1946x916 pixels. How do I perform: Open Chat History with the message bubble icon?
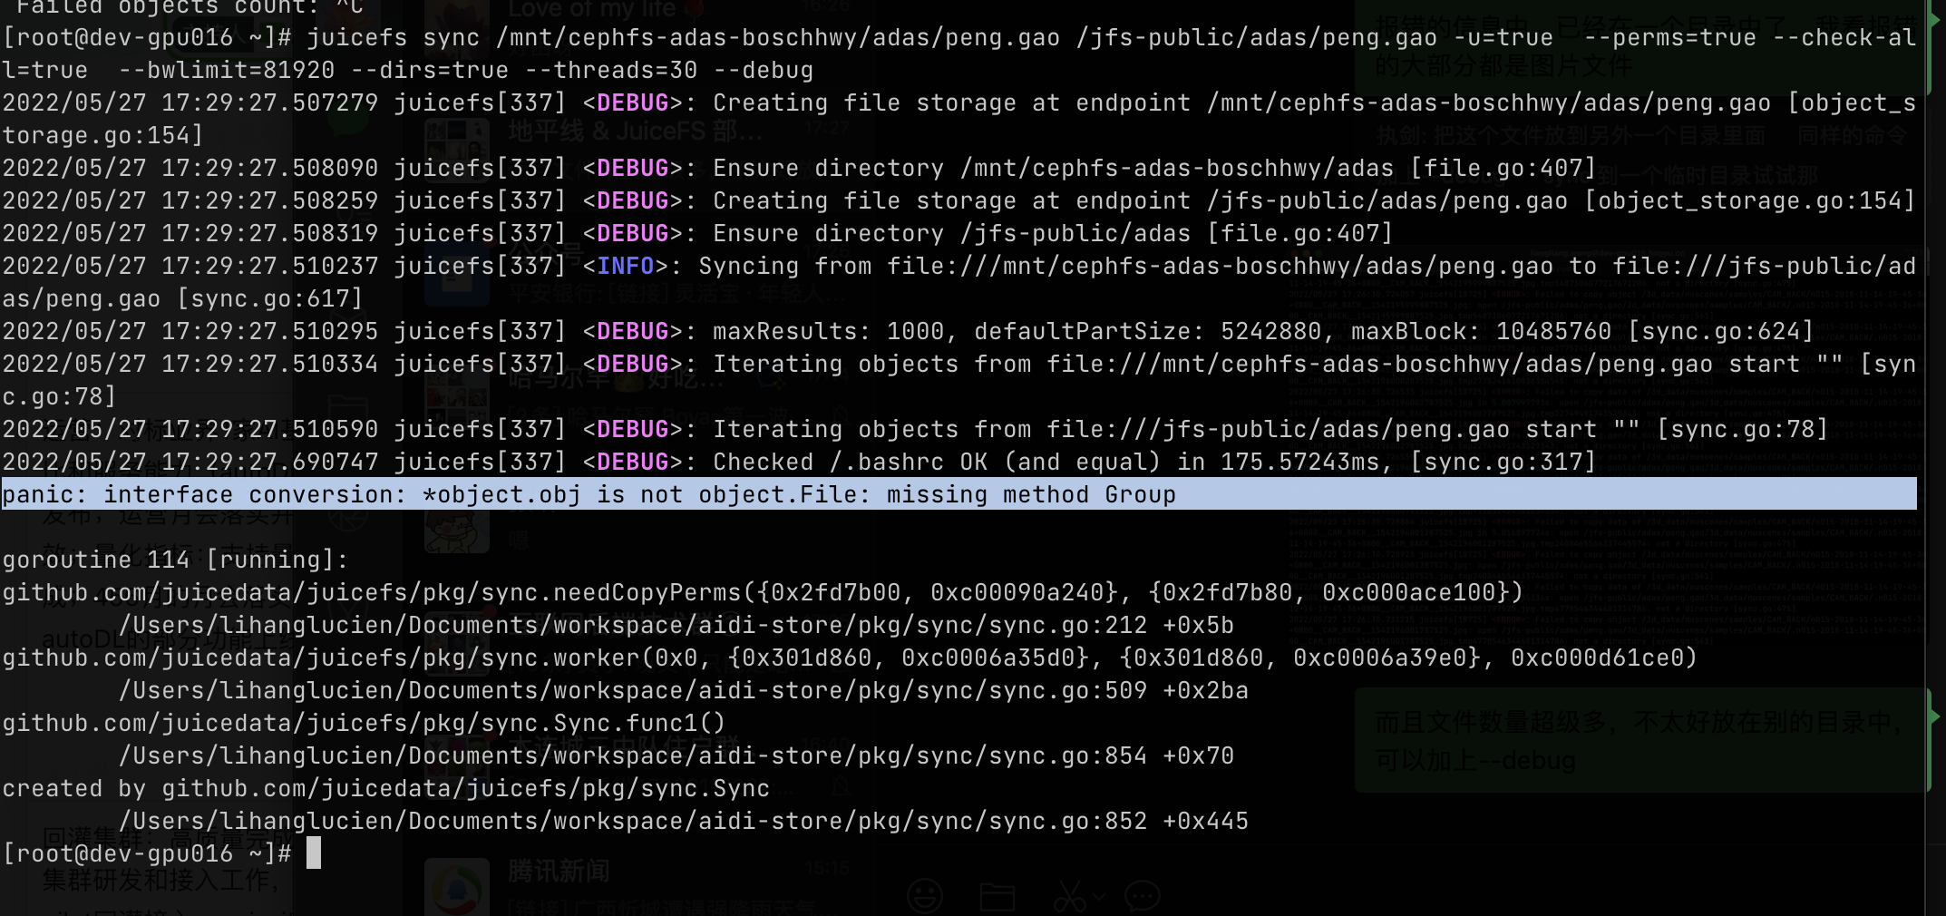tap(1141, 896)
